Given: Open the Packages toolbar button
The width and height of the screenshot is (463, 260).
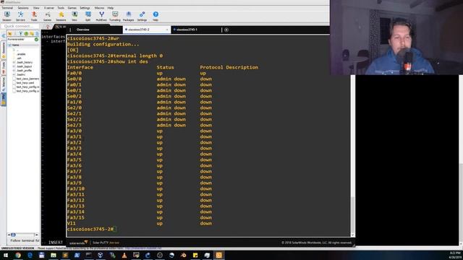Looking at the screenshot, I should point(129,16).
